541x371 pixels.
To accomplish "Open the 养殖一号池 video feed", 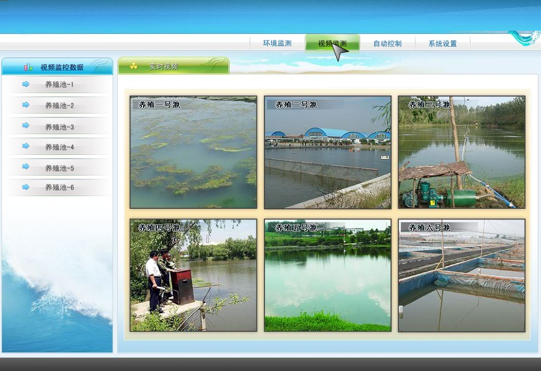I will coord(193,152).
